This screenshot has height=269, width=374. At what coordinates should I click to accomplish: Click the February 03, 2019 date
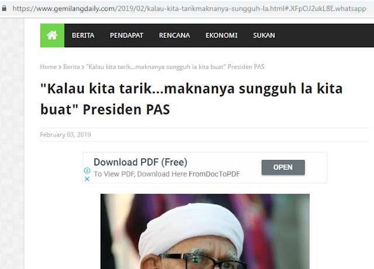65,135
